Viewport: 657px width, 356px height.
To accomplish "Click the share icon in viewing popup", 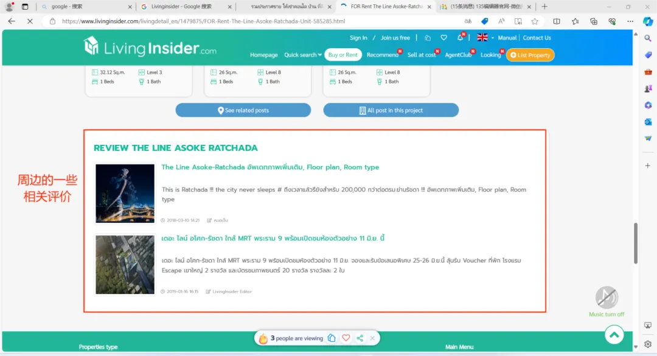I will click(360, 338).
